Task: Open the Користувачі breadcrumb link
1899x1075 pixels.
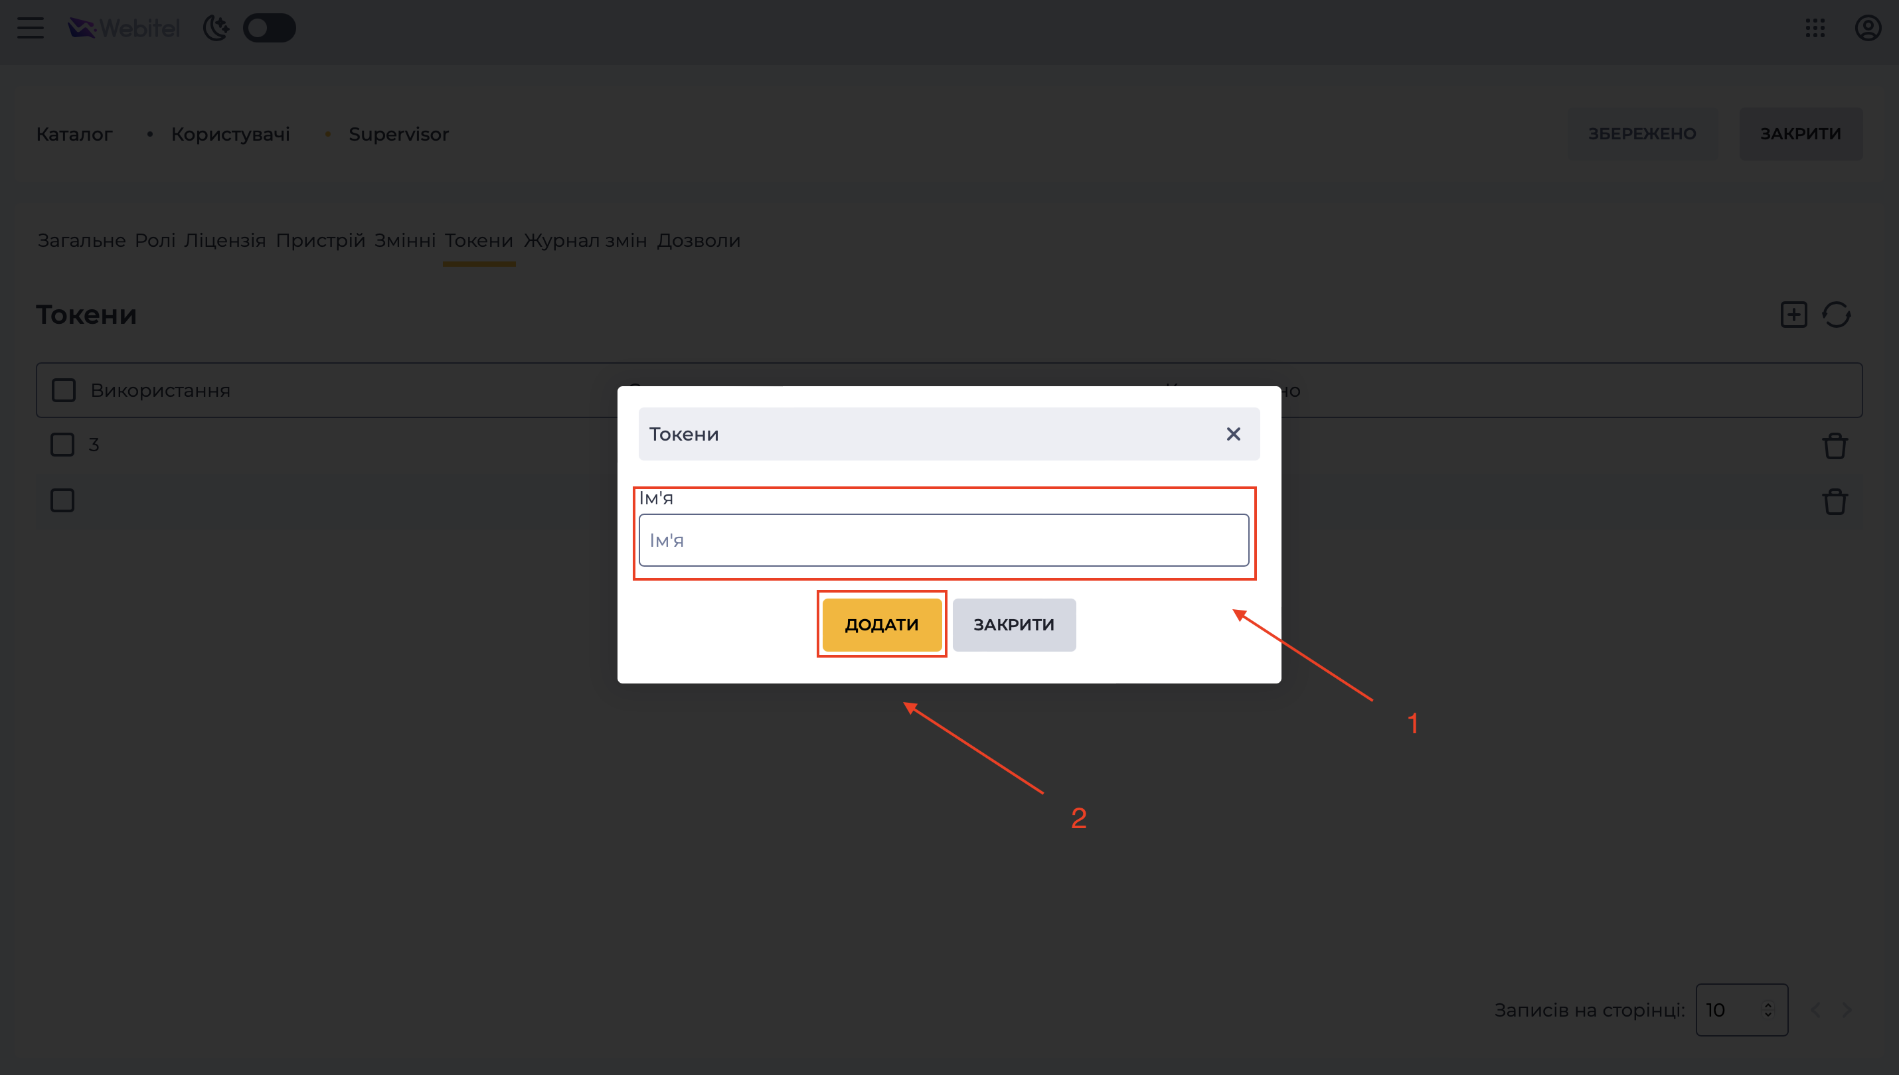Action: point(230,133)
